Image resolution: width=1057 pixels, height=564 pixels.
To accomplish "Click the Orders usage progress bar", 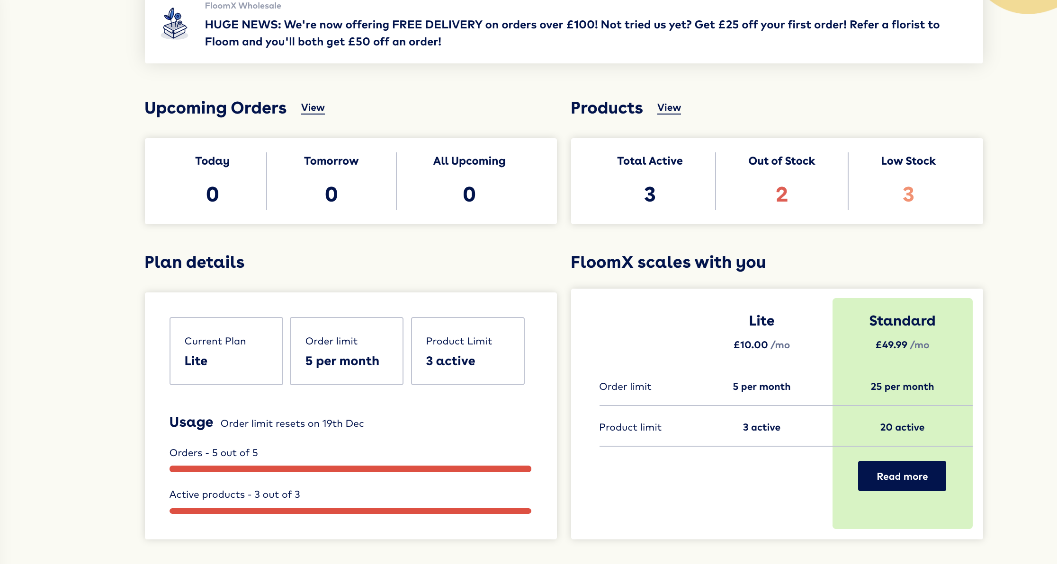I will tap(350, 469).
